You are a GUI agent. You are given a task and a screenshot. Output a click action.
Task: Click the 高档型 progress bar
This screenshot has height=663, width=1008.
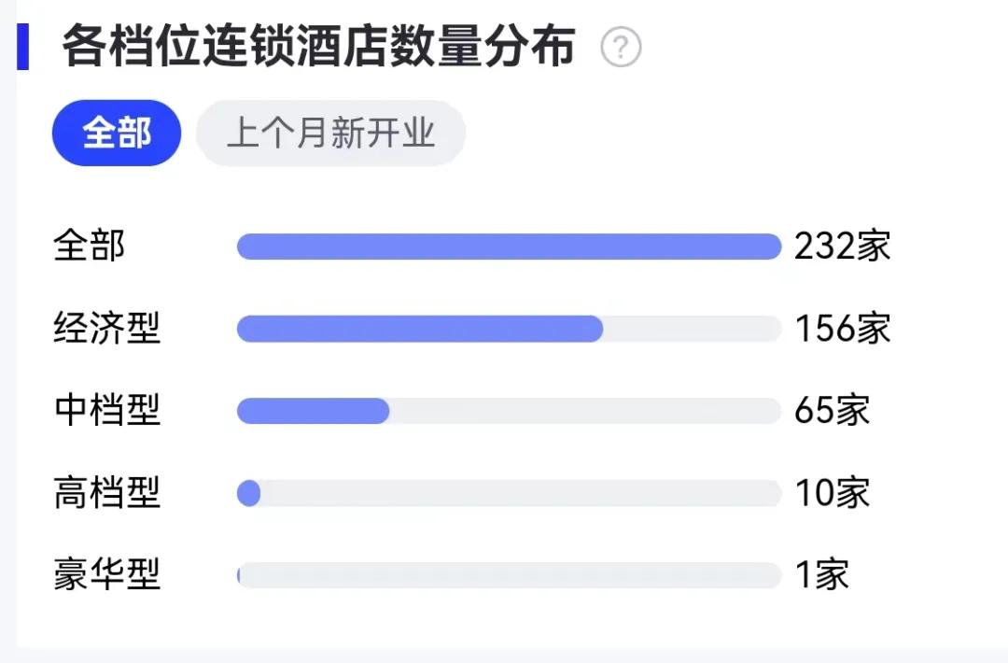[510, 493]
